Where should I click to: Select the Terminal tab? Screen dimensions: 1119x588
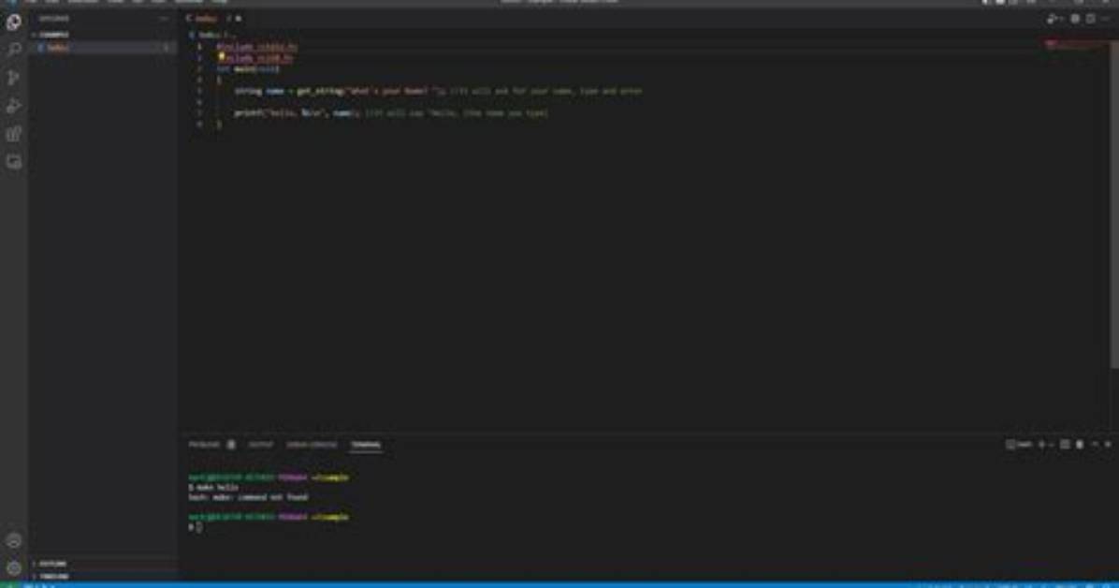[x=366, y=445]
